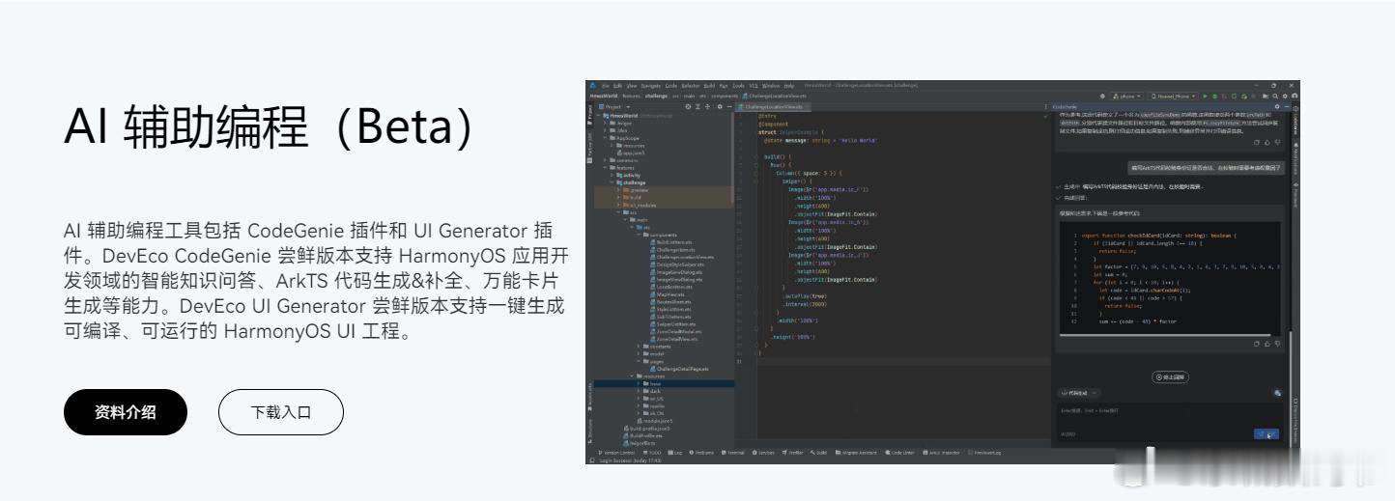
Task: Expand the .hvigor folder
Action: [x=605, y=123]
